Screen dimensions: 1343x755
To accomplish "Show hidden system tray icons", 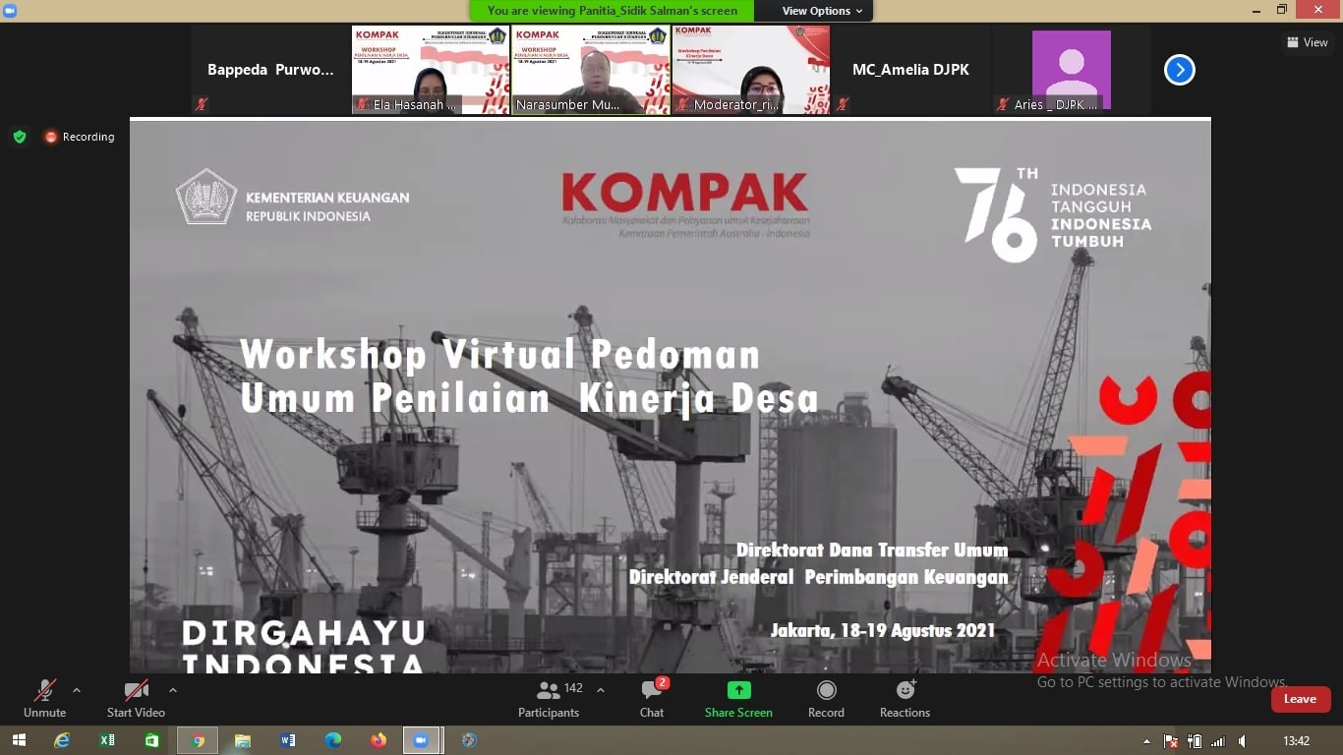I will click(1146, 741).
